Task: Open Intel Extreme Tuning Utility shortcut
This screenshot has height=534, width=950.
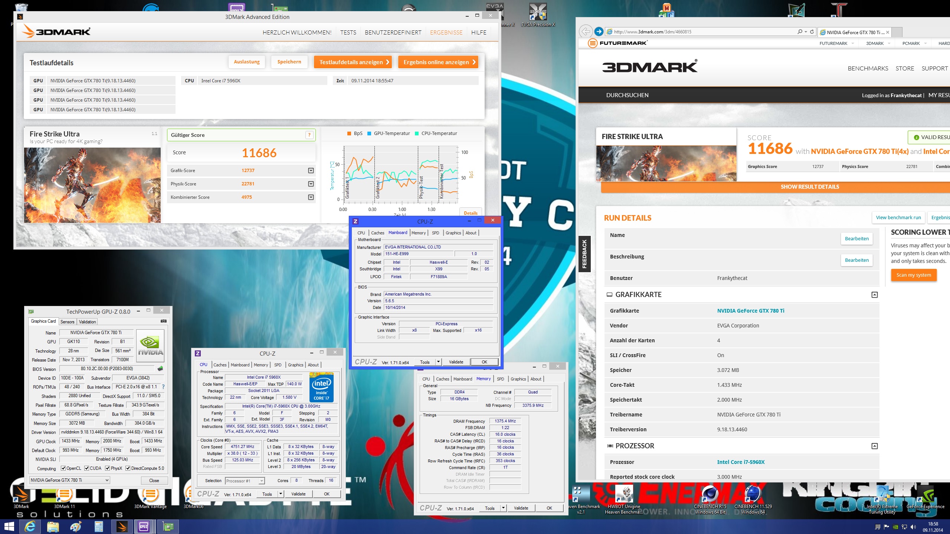Action: (x=882, y=499)
